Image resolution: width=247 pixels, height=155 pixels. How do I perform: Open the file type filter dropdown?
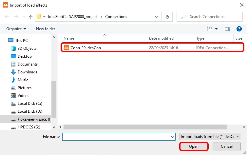[x=210, y=137]
